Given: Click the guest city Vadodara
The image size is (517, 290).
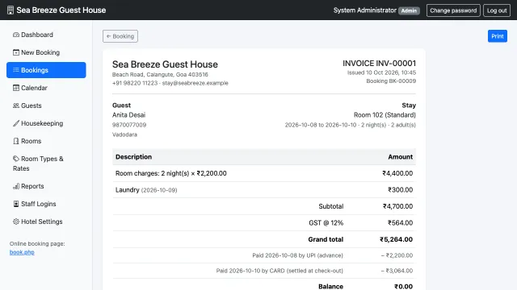Looking at the screenshot, I should point(124,135).
